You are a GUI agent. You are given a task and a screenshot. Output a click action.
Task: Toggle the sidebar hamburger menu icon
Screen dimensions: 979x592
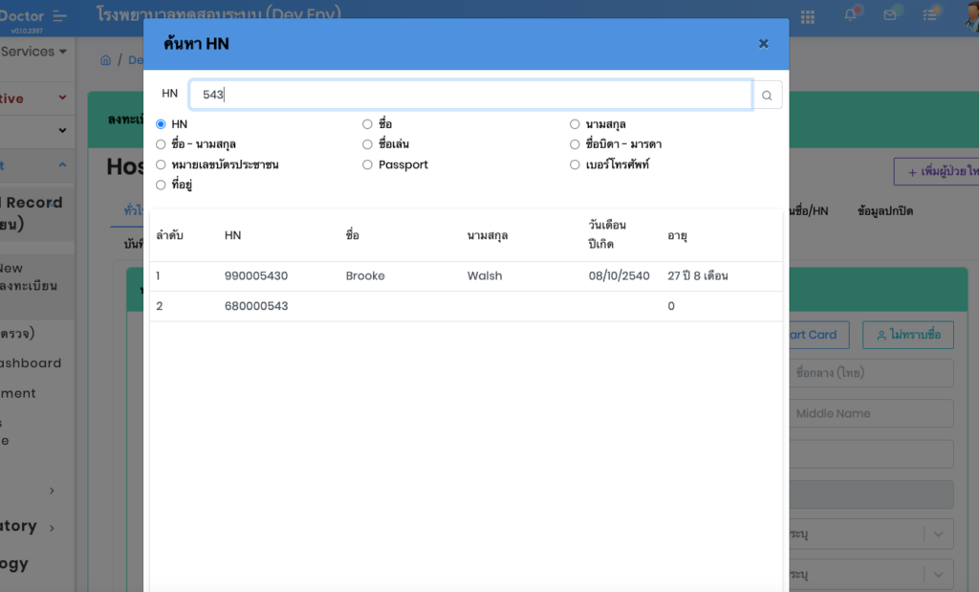coord(61,15)
